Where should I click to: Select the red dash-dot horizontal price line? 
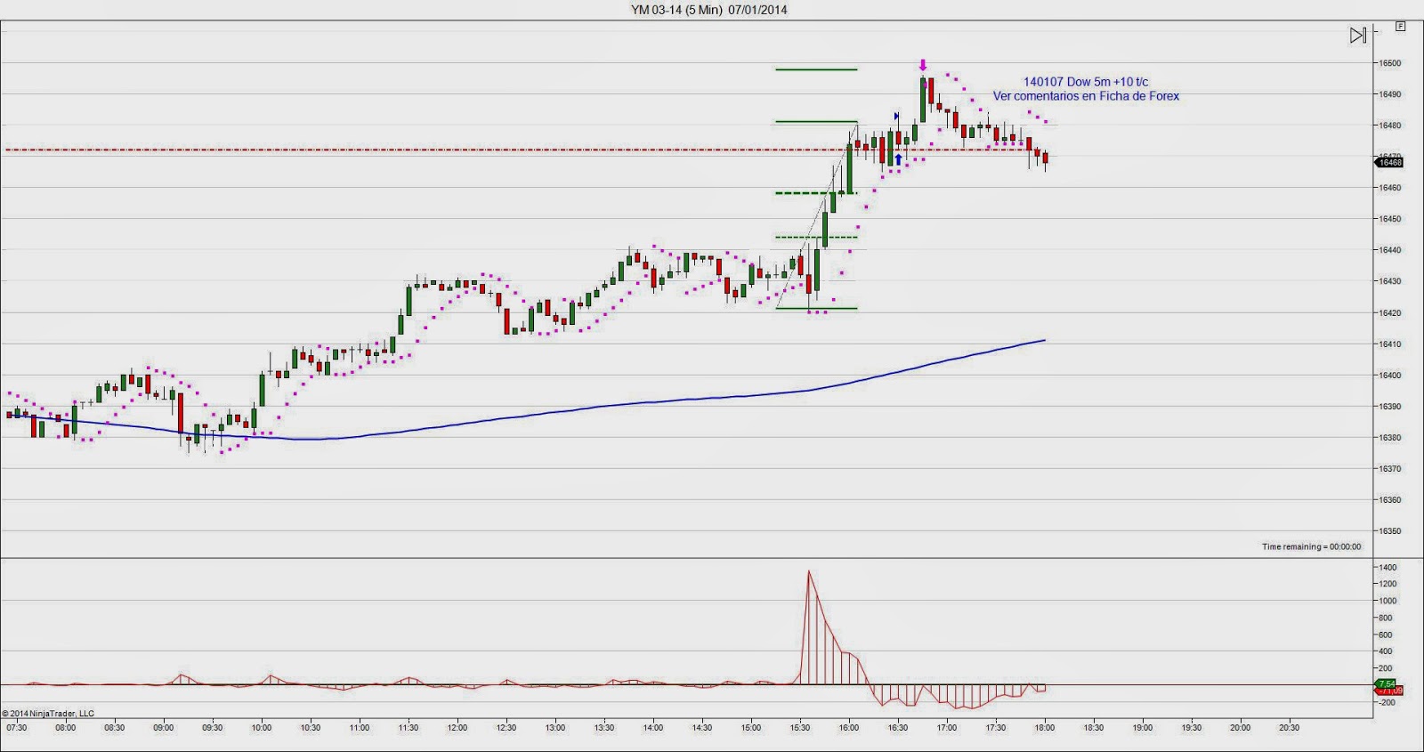point(445,150)
